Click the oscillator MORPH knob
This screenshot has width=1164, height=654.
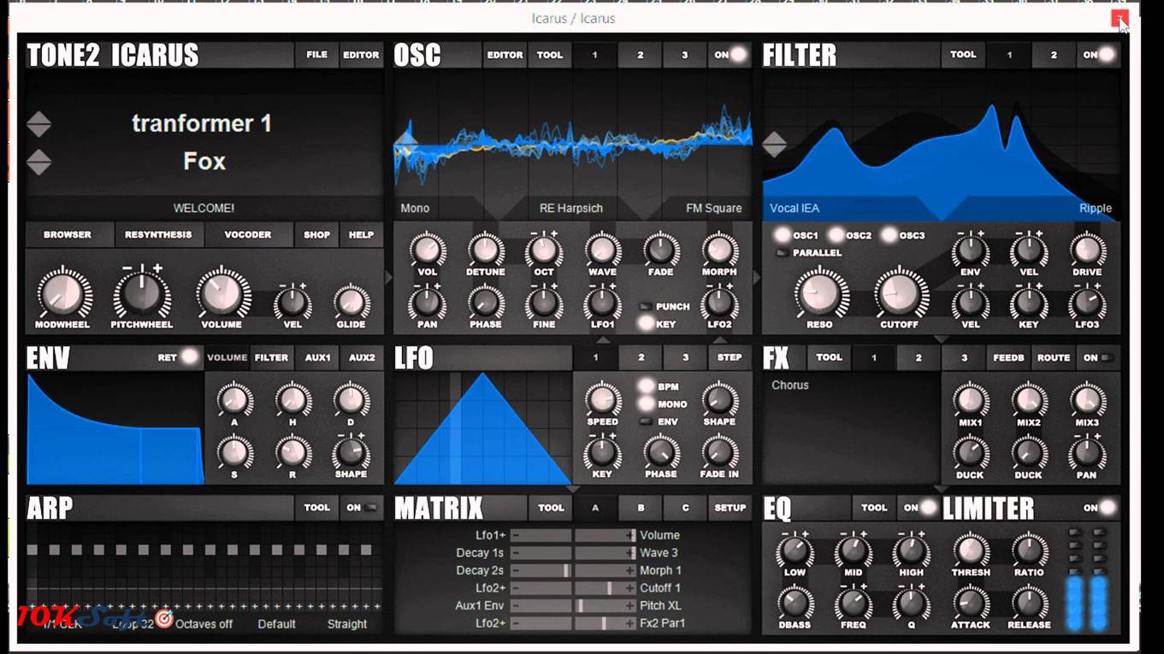[x=719, y=250]
